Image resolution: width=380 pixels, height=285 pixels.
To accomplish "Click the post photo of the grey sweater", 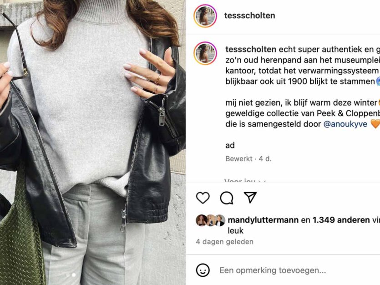I will click(x=93, y=142).
